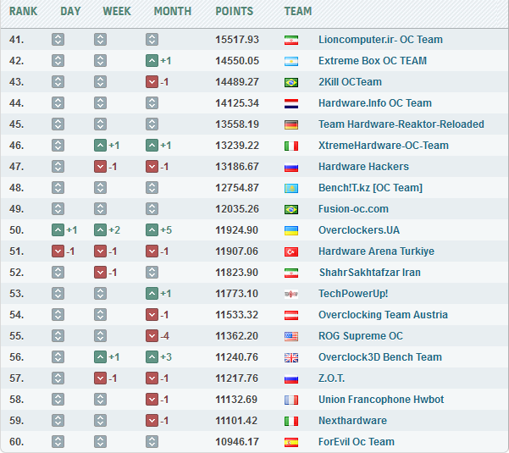Click the green month up-arrow for rank 42

click(152, 61)
